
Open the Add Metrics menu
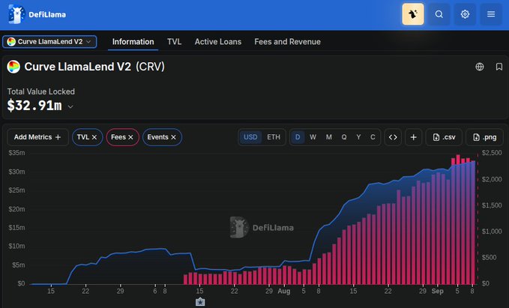tap(37, 137)
